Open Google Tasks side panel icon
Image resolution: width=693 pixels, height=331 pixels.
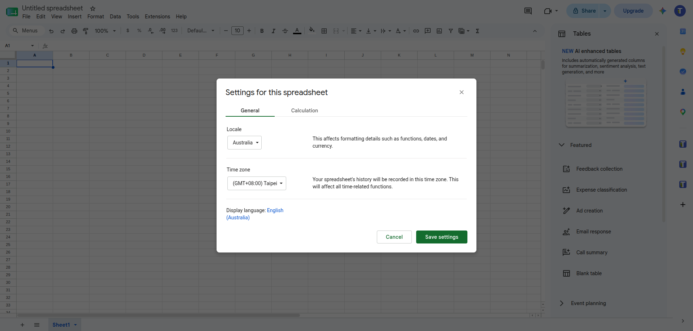tap(683, 72)
